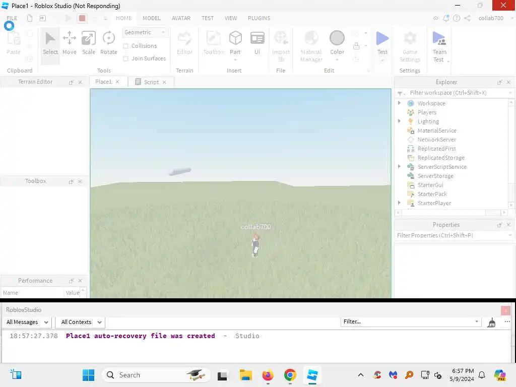
Task: Launch Team Test
Action: point(439,46)
